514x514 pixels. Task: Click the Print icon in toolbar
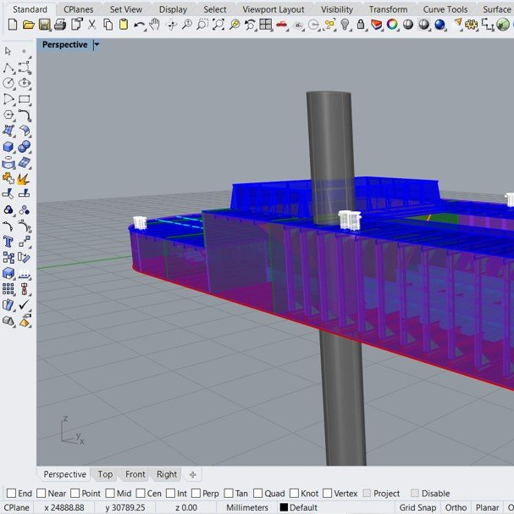(x=60, y=25)
